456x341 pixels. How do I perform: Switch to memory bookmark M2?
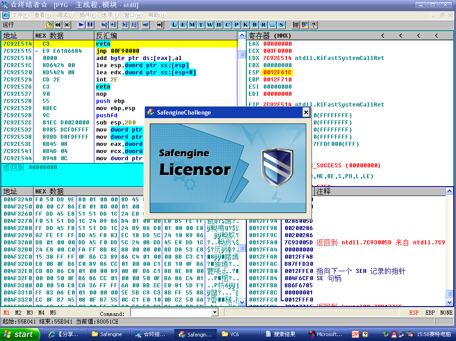pos(18,313)
